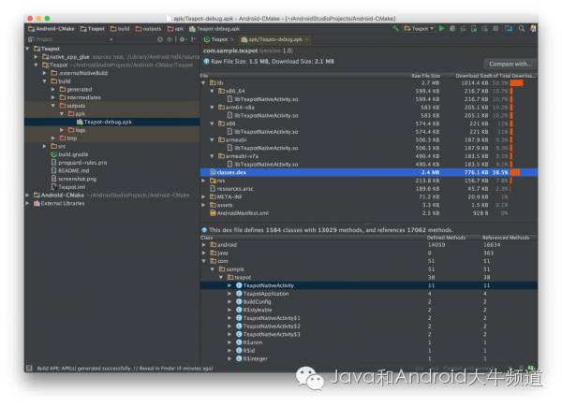Click the outputs breadcrumb in navigation bar

pyautogui.click(x=148, y=28)
